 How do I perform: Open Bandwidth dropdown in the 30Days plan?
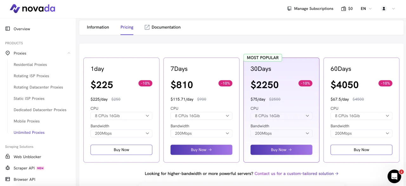pyautogui.click(x=281, y=133)
